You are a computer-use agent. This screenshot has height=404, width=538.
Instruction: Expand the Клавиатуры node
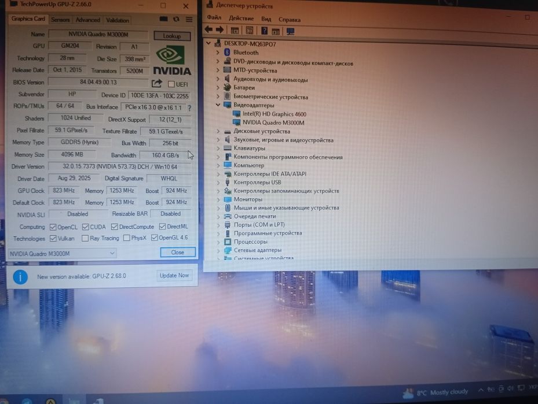(x=218, y=148)
